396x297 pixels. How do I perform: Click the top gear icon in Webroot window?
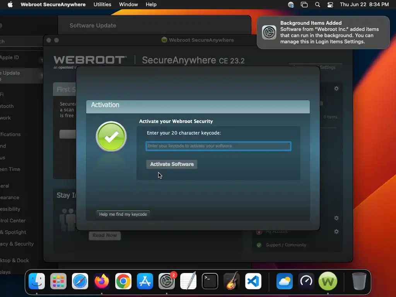[336, 89]
